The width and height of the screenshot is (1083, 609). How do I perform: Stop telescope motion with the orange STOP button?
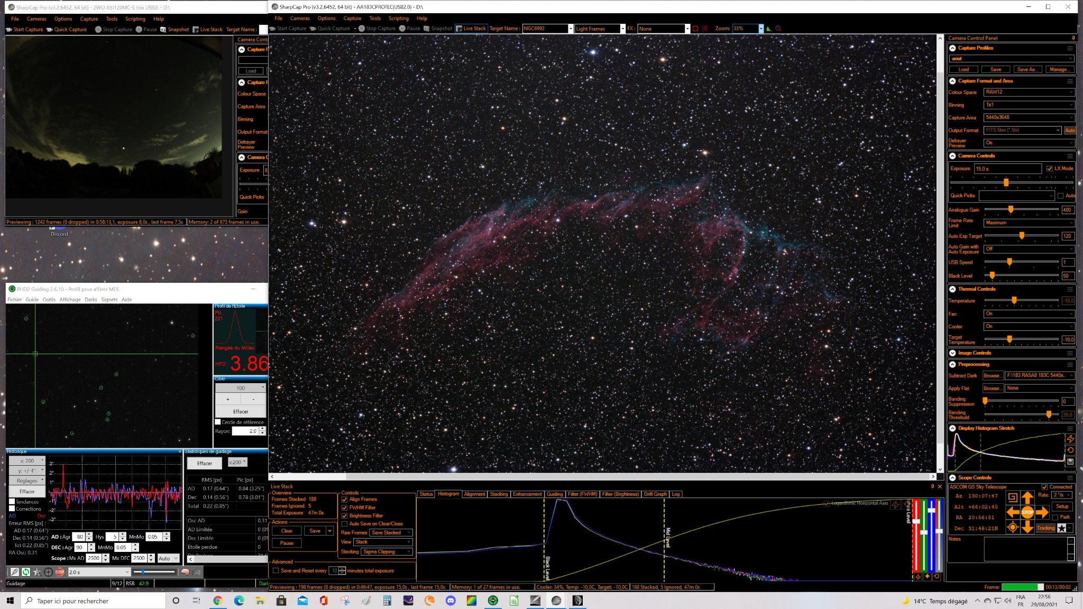(x=1027, y=512)
